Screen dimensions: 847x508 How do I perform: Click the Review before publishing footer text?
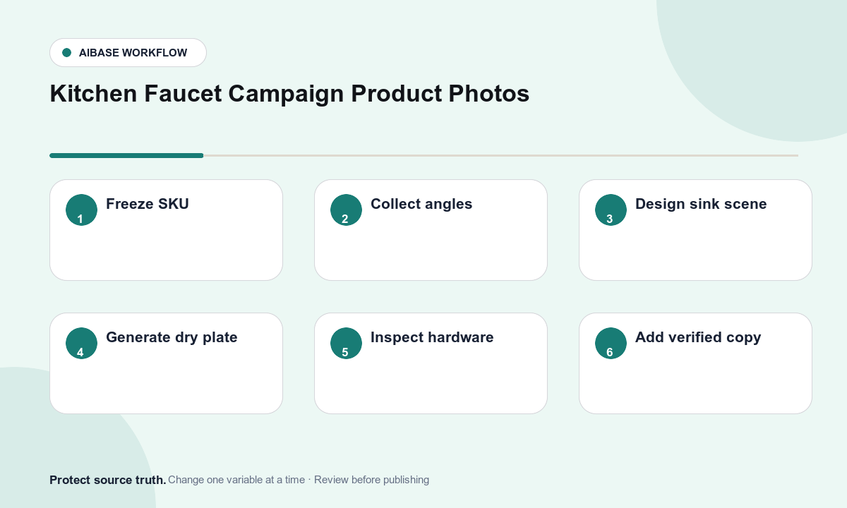[x=371, y=480]
